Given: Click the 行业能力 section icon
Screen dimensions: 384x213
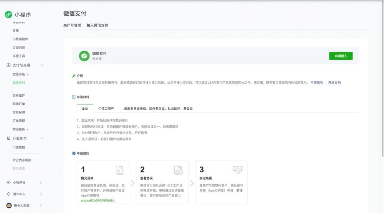Looking at the screenshot, I should pyautogui.click(x=8, y=138).
